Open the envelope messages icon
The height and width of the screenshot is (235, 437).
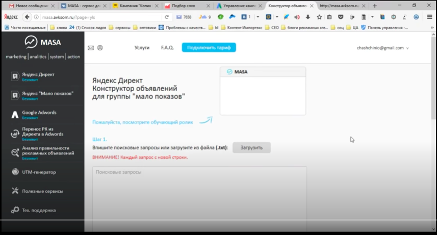[x=91, y=48]
